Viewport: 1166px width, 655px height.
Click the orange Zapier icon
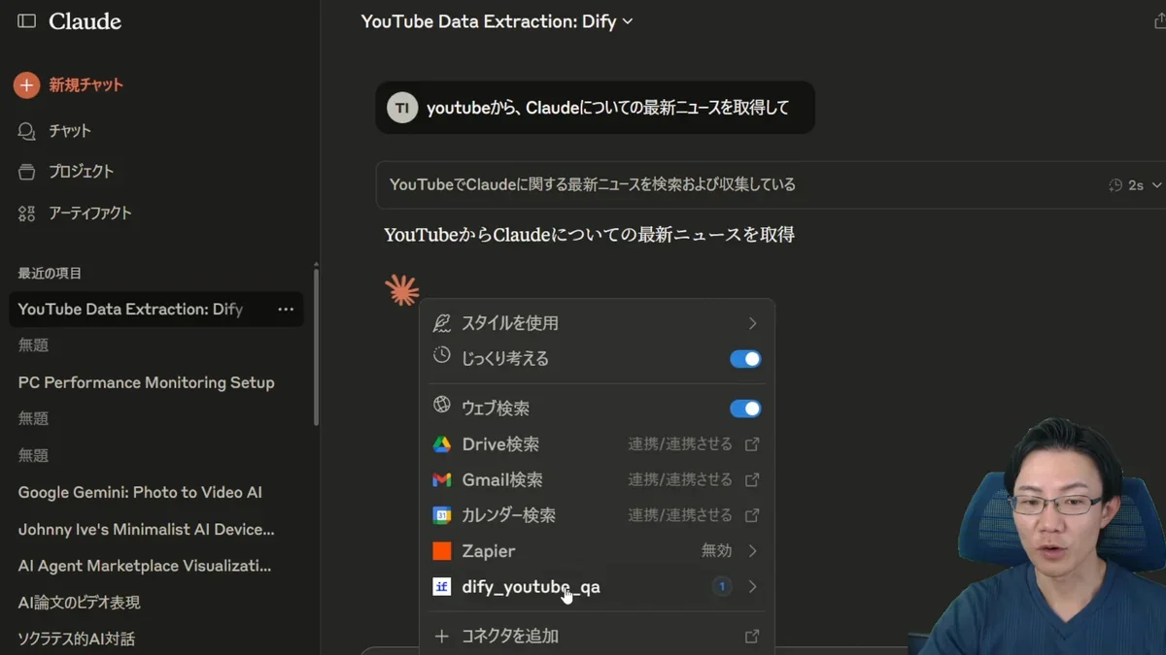442,551
